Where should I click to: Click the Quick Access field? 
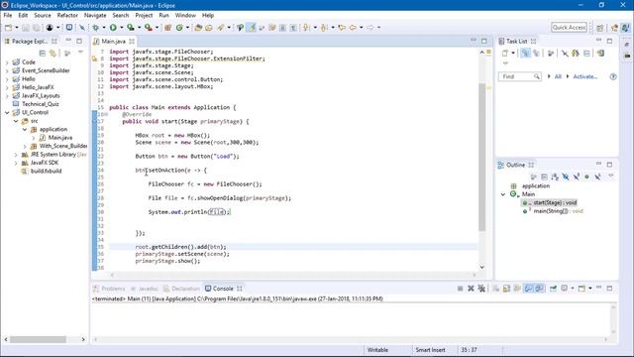pyautogui.click(x=569, y=28)
